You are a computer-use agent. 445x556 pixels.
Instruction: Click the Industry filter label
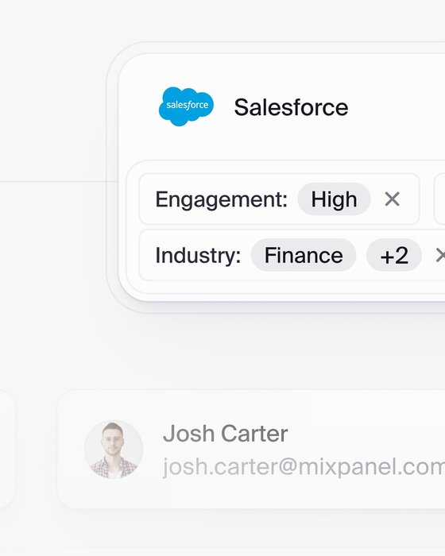pos(198,255)
